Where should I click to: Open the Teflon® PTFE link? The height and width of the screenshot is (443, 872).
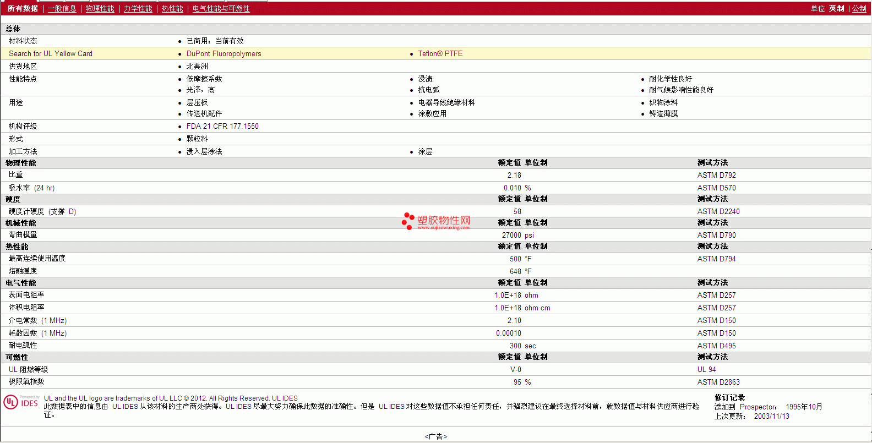[x=440, y=54]
